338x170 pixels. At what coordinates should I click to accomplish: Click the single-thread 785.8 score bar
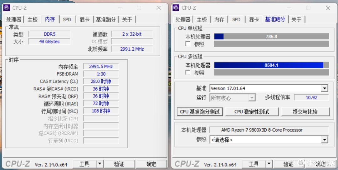pyautogui.click(x=271, y=36)
